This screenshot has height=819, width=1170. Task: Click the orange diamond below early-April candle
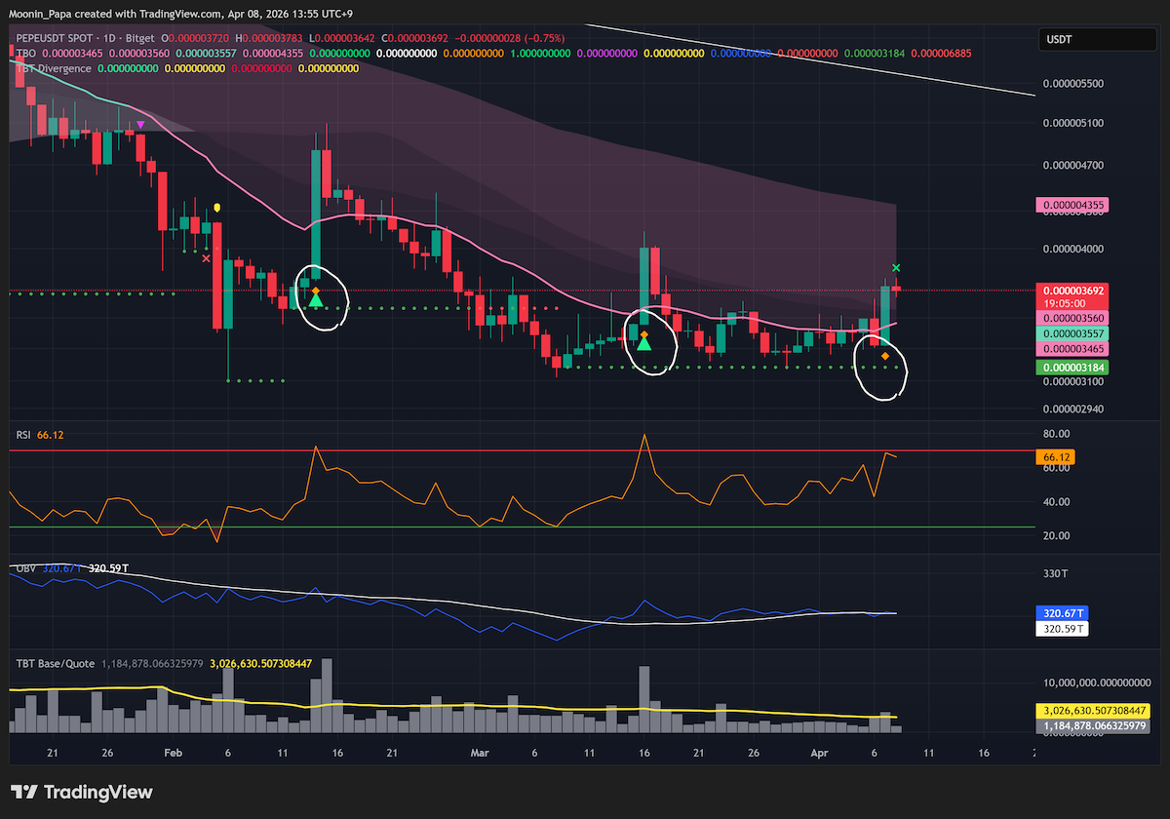(885, 357)
